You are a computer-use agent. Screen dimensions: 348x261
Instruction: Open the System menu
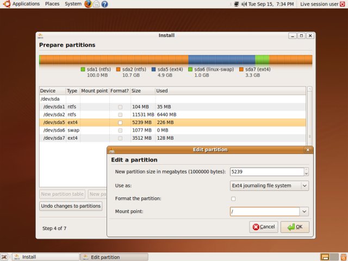coord(73,4)
